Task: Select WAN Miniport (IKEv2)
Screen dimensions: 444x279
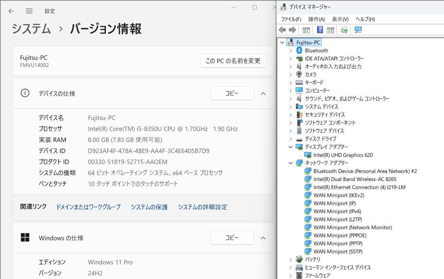Action: click(x=339, y=195)
